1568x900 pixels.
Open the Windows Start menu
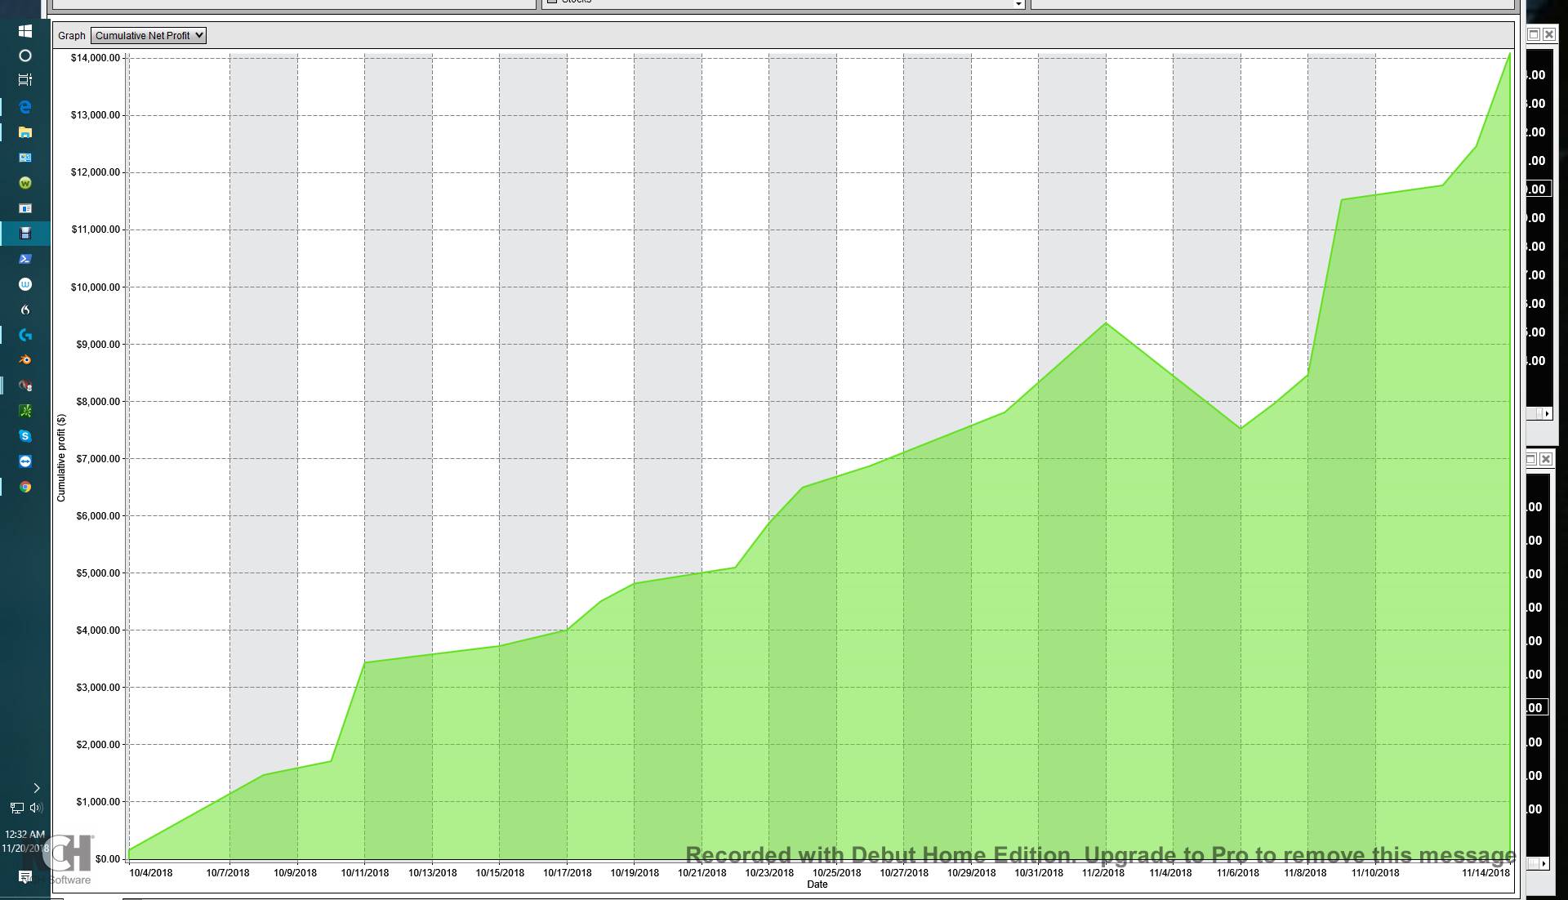click(25, 30)
